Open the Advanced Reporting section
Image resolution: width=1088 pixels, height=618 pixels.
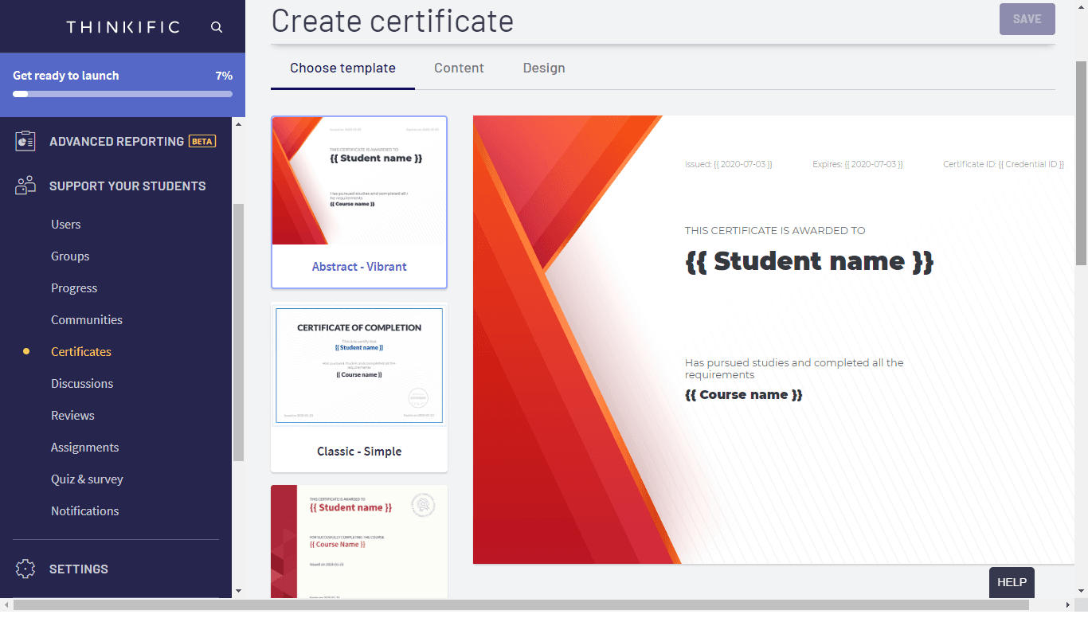tap(116, 141)
